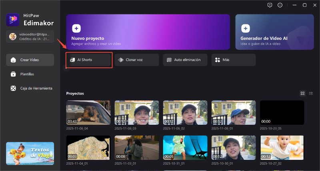Launch the AI Shorts tool
The width and height of the screenshot is (320, 171).
[89, 60]
